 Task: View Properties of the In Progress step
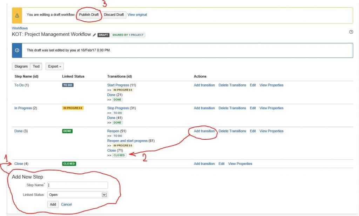click(x=271, y=108)
